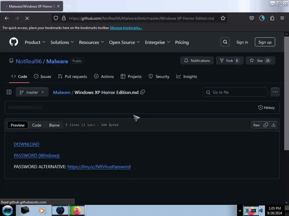This screenshot has width=289, height=216.
Task: Expand the Solutions menu
Action: point(62,42)
